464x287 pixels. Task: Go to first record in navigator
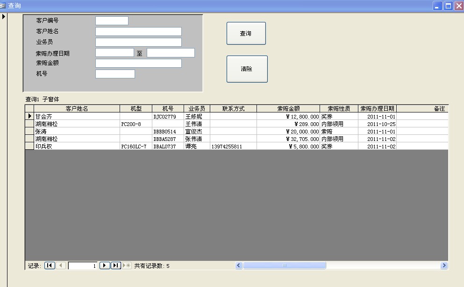point(50,266)
